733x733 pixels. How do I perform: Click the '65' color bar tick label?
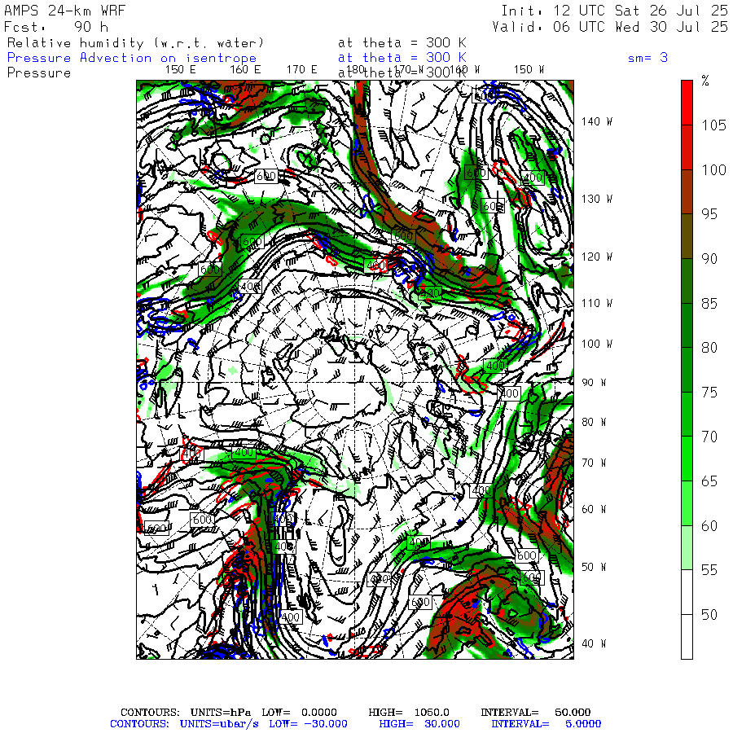(709, 481)
